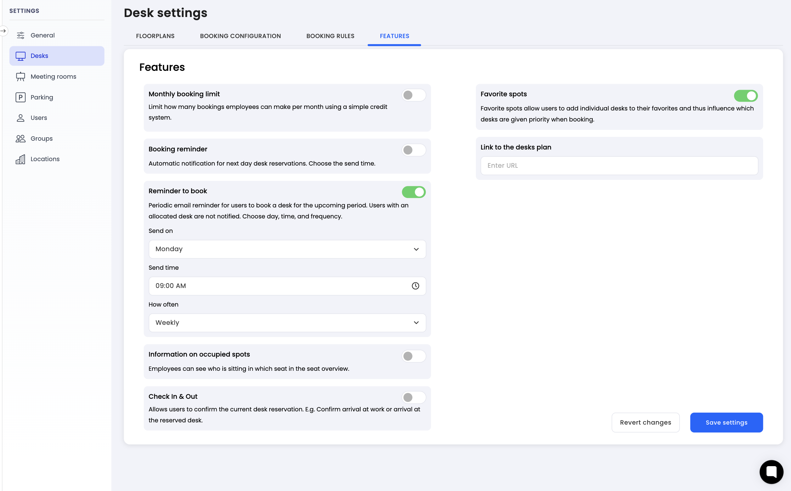Disable the Favorite spots toggle
The height and width of the screenshot is (491, 791).
[746, 96]
